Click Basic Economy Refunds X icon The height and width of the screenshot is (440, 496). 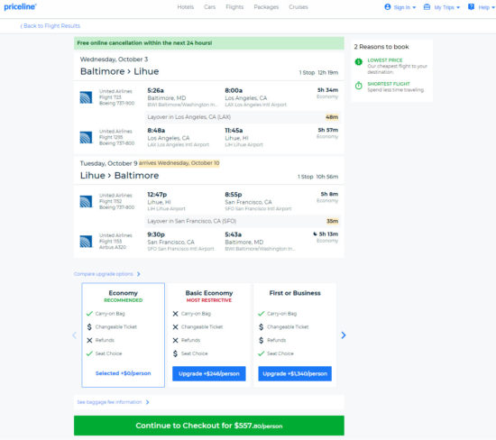[x=175, y=340]
